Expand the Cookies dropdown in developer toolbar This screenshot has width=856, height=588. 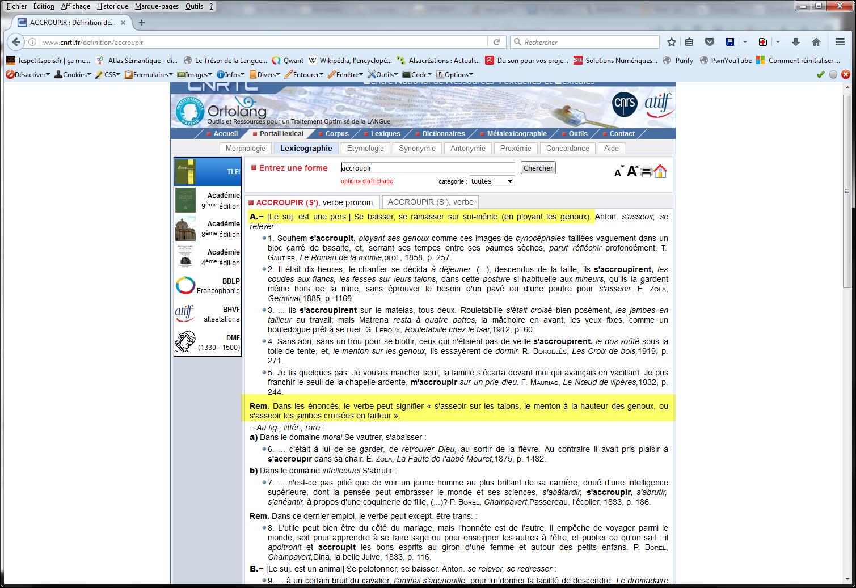[x=72, y=74]
